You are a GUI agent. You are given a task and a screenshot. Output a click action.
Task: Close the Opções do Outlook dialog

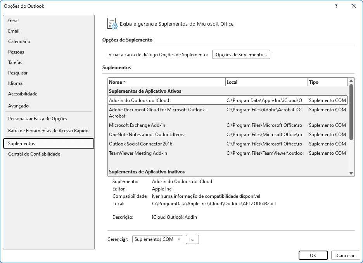tap(354, 6)
